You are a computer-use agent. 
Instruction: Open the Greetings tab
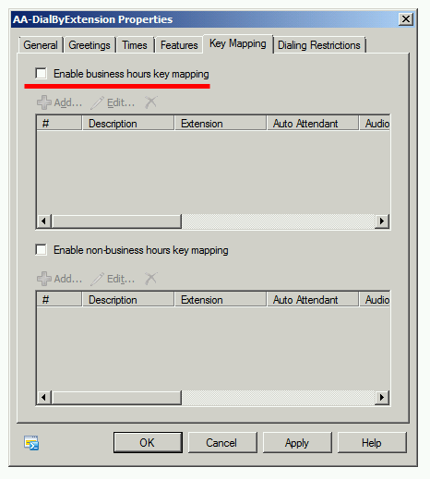point(90,45)
